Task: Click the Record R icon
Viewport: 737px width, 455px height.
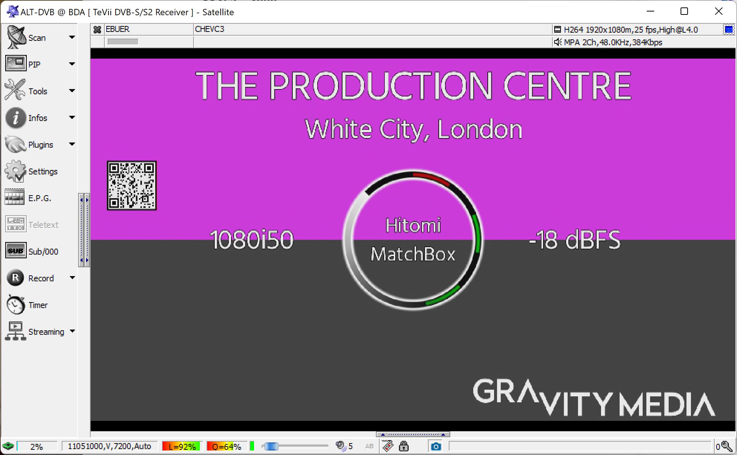Action: tap(16, 278)
